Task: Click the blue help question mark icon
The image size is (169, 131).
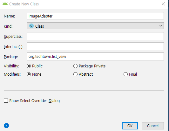Action: 6,126
